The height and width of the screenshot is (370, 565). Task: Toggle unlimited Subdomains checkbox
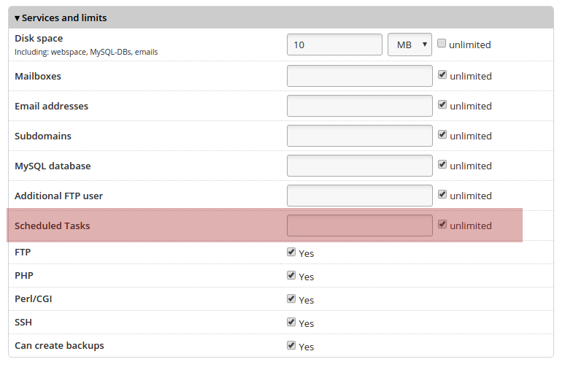pos(442,135)
